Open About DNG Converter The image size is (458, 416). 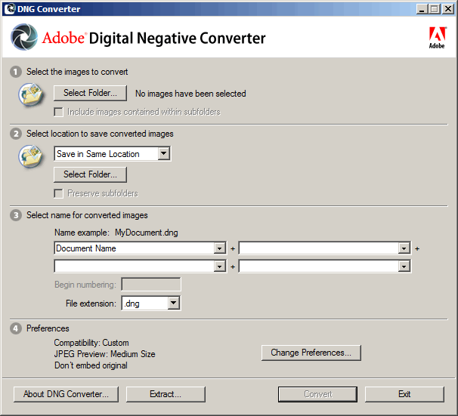(x=66, y=394)
